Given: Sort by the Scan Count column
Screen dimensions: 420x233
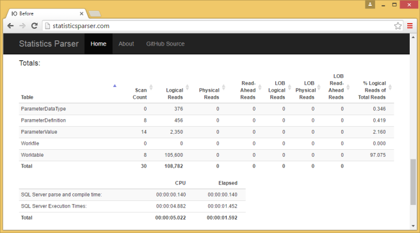Looking at the screenshot, I should [x=140, y=93].
